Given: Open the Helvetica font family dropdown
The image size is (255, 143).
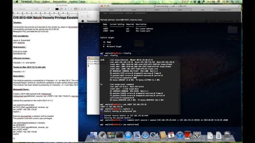Looking at the screenshot, I should [25, 9].
